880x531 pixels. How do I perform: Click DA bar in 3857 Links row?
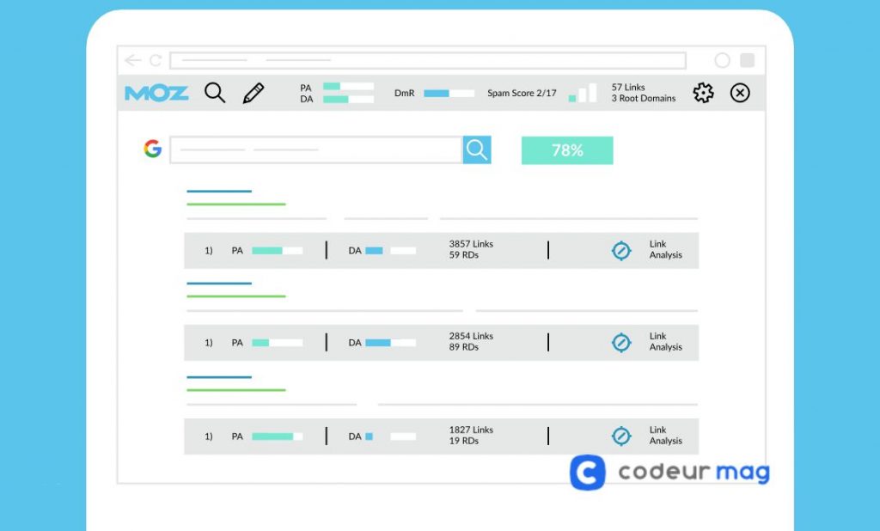(391, 250)
